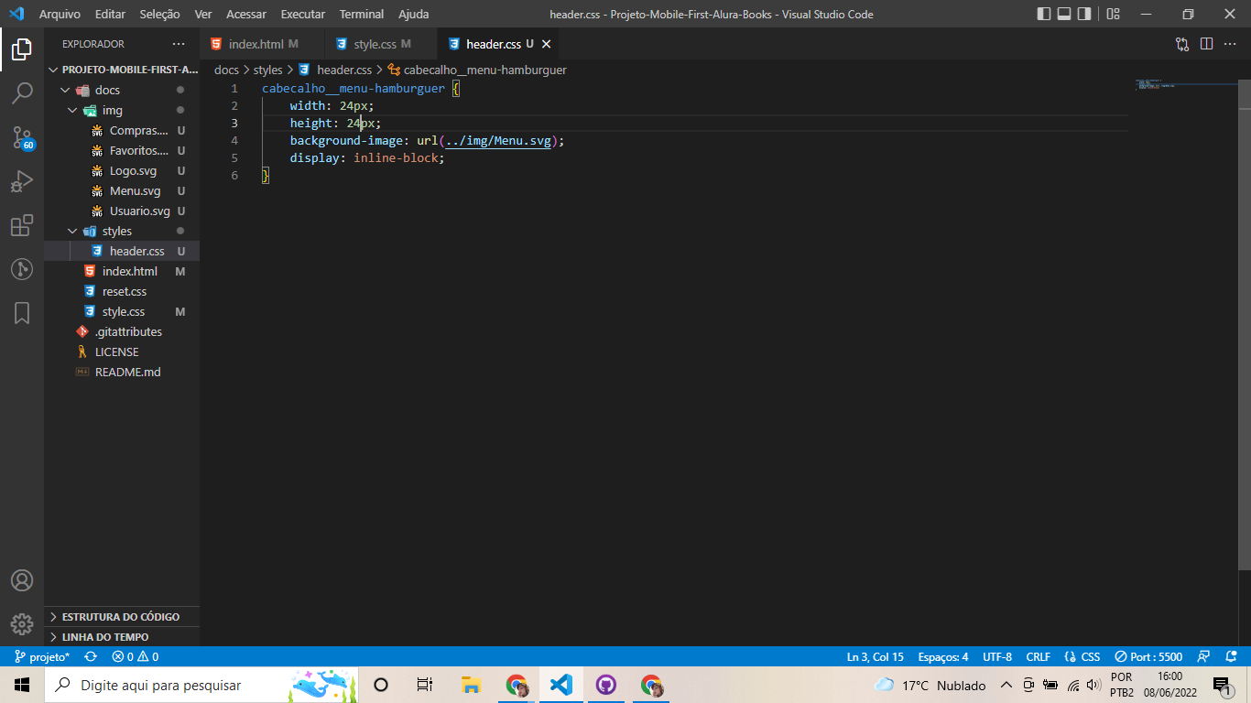1251x703 pixels.
Task: Split the editor to the right
Action: (x=1206, y=44)
